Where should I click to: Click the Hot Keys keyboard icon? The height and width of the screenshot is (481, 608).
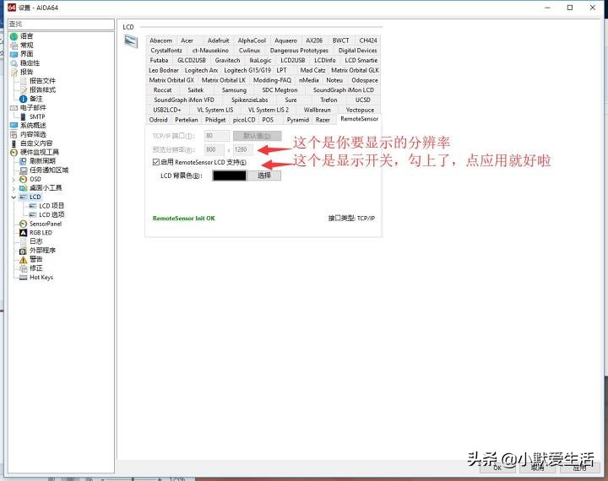(x=24, y=278)
